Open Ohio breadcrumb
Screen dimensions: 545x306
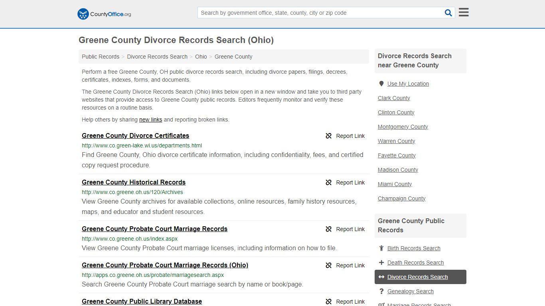pos(201,57)
